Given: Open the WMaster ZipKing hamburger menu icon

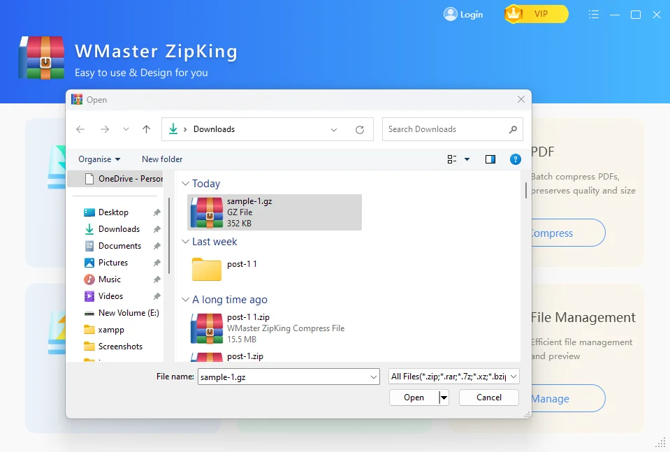Looking at the screenshot, I should 594,15.
